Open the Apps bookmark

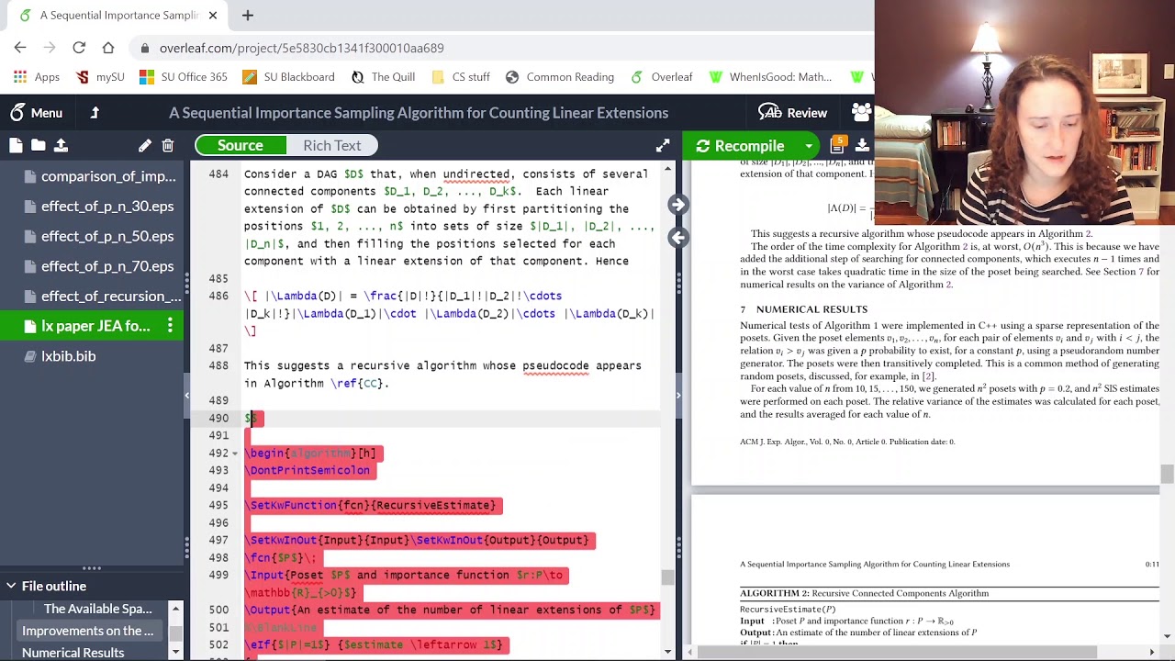37,77
